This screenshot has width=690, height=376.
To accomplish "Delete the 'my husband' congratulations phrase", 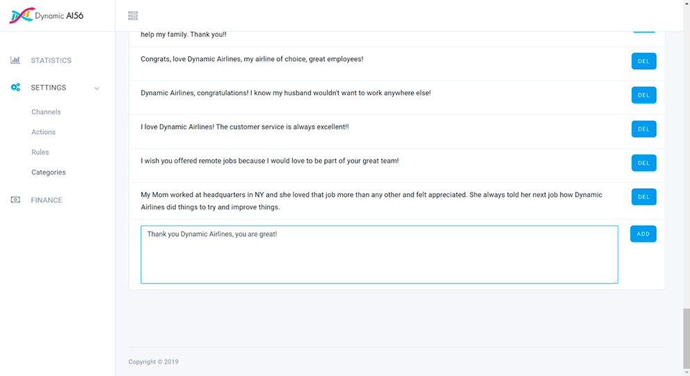I will coord(643,95).
